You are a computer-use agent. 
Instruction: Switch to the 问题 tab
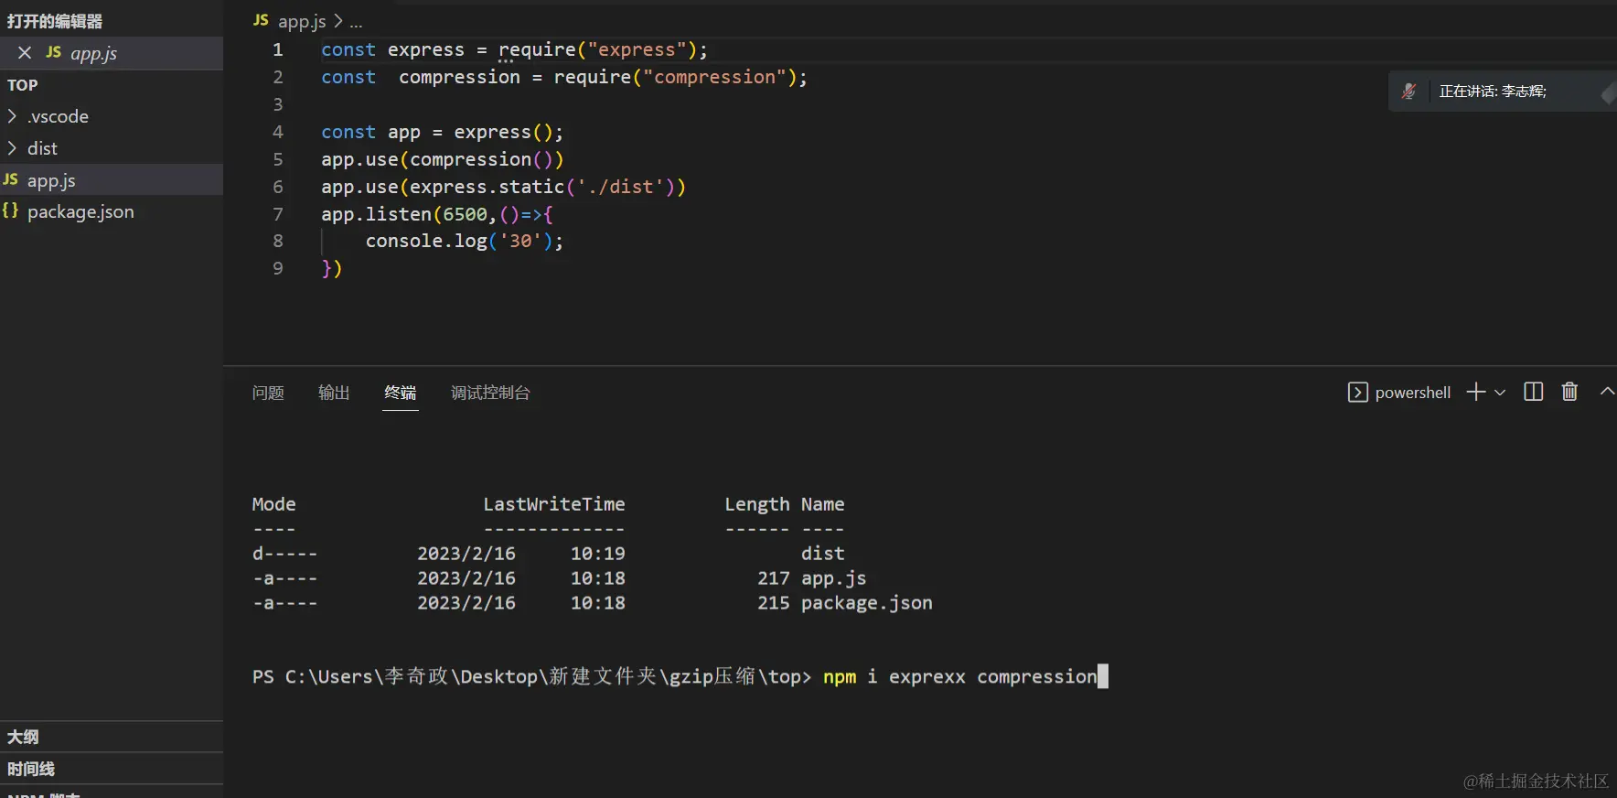coord(268,393)
